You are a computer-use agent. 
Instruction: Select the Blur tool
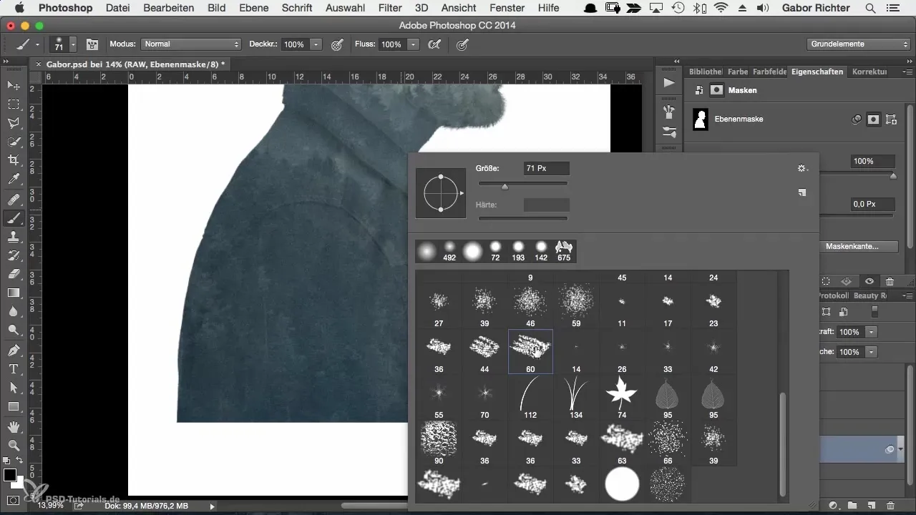click(x=14, y=311)
